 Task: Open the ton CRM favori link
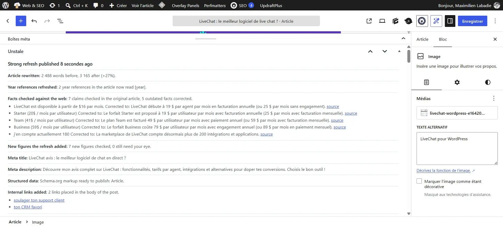[28, 207]
